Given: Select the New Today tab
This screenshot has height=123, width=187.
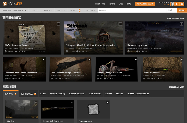Looking at the screenshot, I should [11, 94].
